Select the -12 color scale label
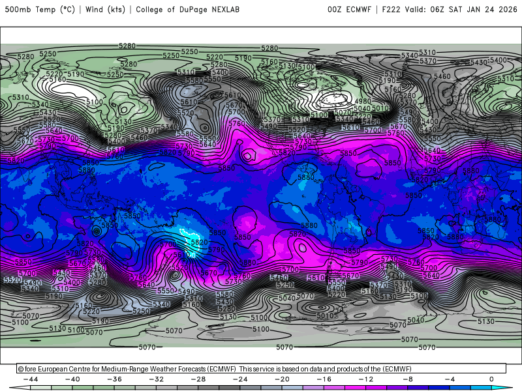This screenshot has height=391, width=522. (x=366, y=379)
